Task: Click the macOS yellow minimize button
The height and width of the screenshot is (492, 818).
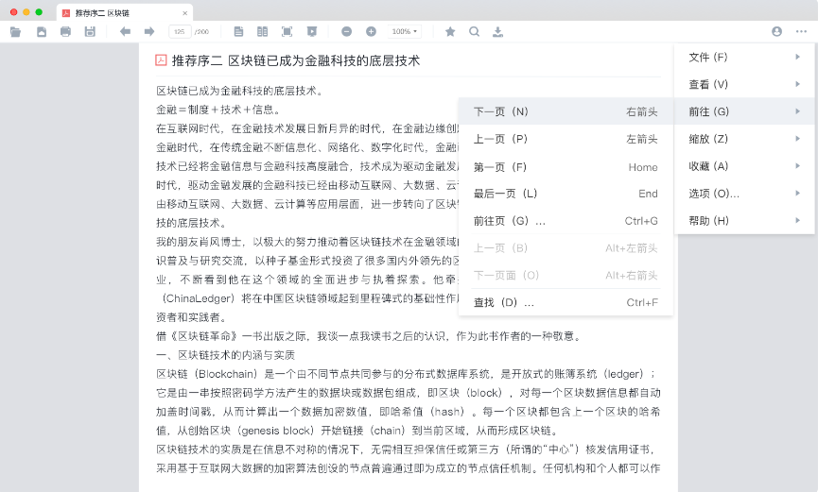Action: click(26, 12)
